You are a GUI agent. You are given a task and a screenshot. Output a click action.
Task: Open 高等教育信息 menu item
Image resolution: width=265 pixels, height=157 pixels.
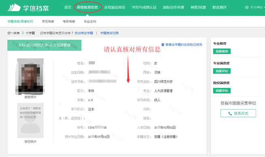click(87, 7)
